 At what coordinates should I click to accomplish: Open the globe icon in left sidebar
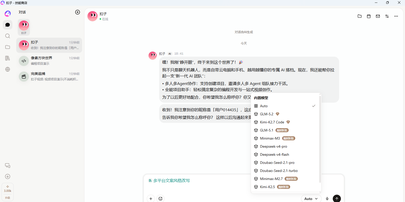pyautogui.click(x=8, y=69)
